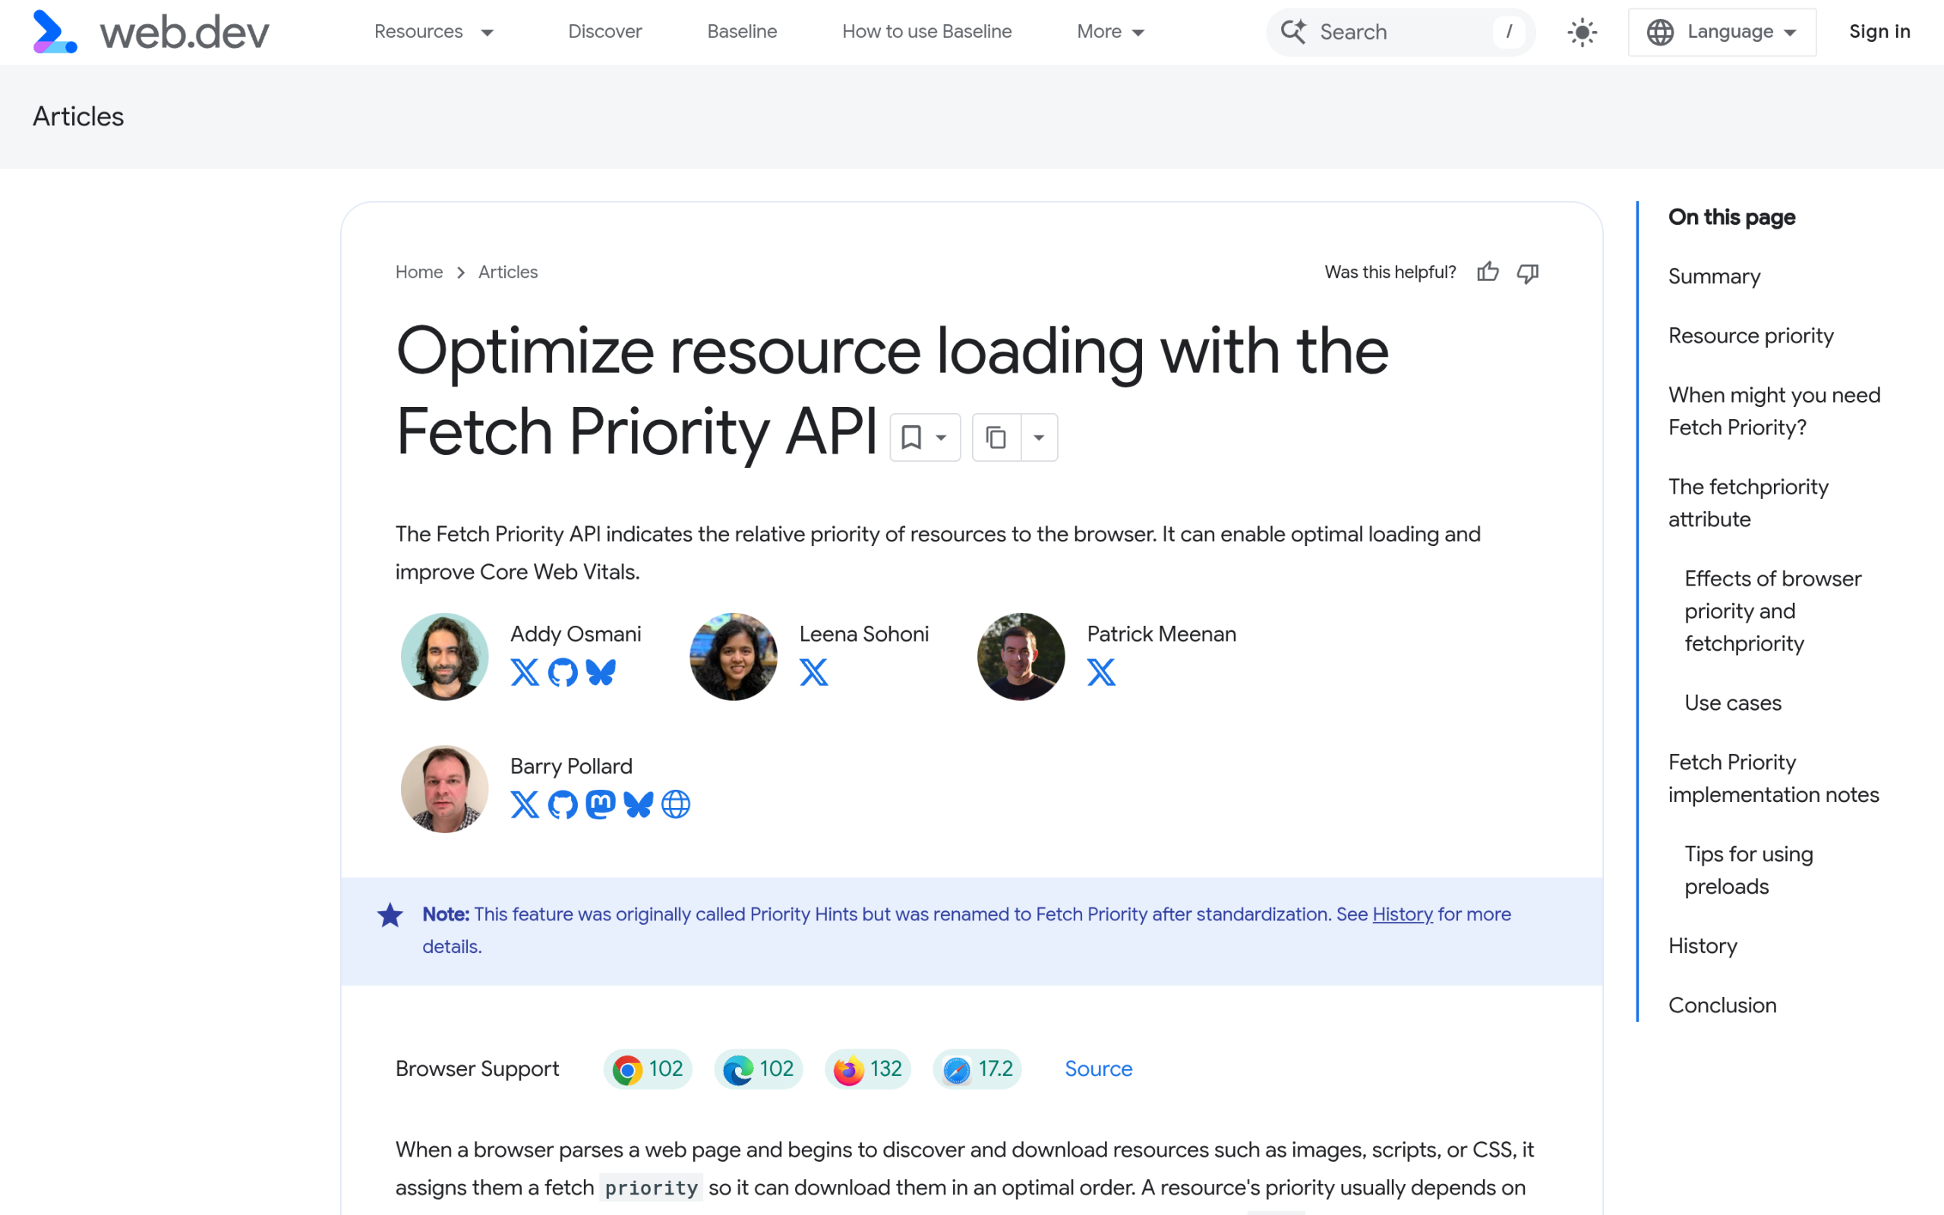The height and width of the screenshot is (1215, 1944).
Task: Click the Edge 102 browser support badge
Action: [759, 1068]
